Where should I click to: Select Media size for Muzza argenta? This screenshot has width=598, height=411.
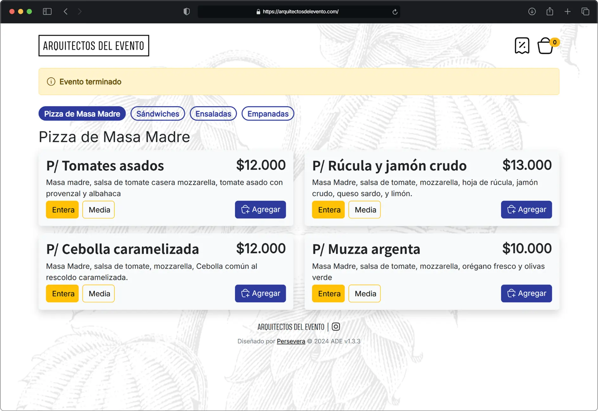(x=365, y=293)
